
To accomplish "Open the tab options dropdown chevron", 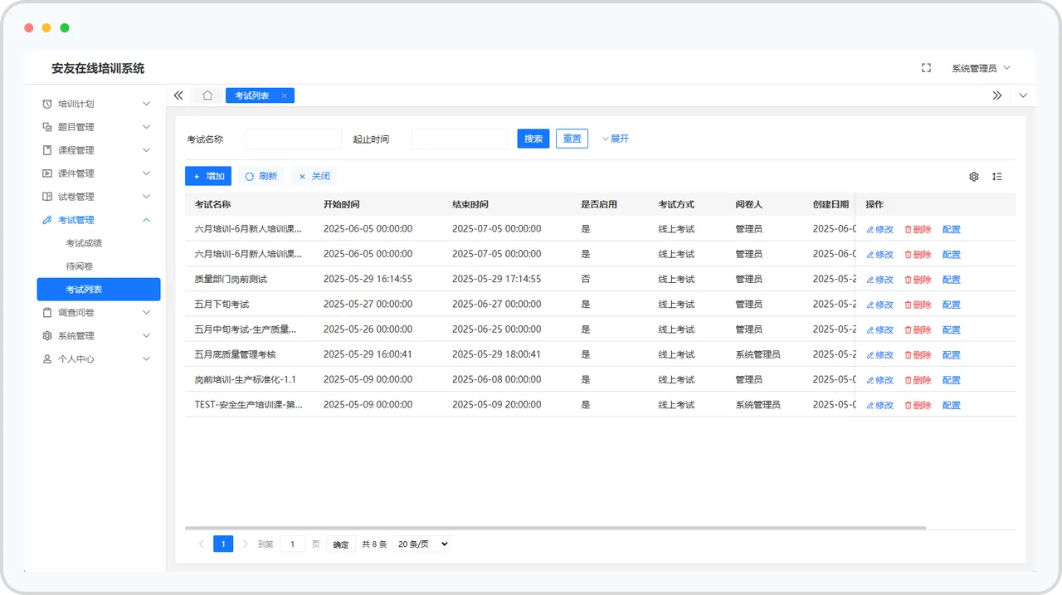I will (1023, 95).
